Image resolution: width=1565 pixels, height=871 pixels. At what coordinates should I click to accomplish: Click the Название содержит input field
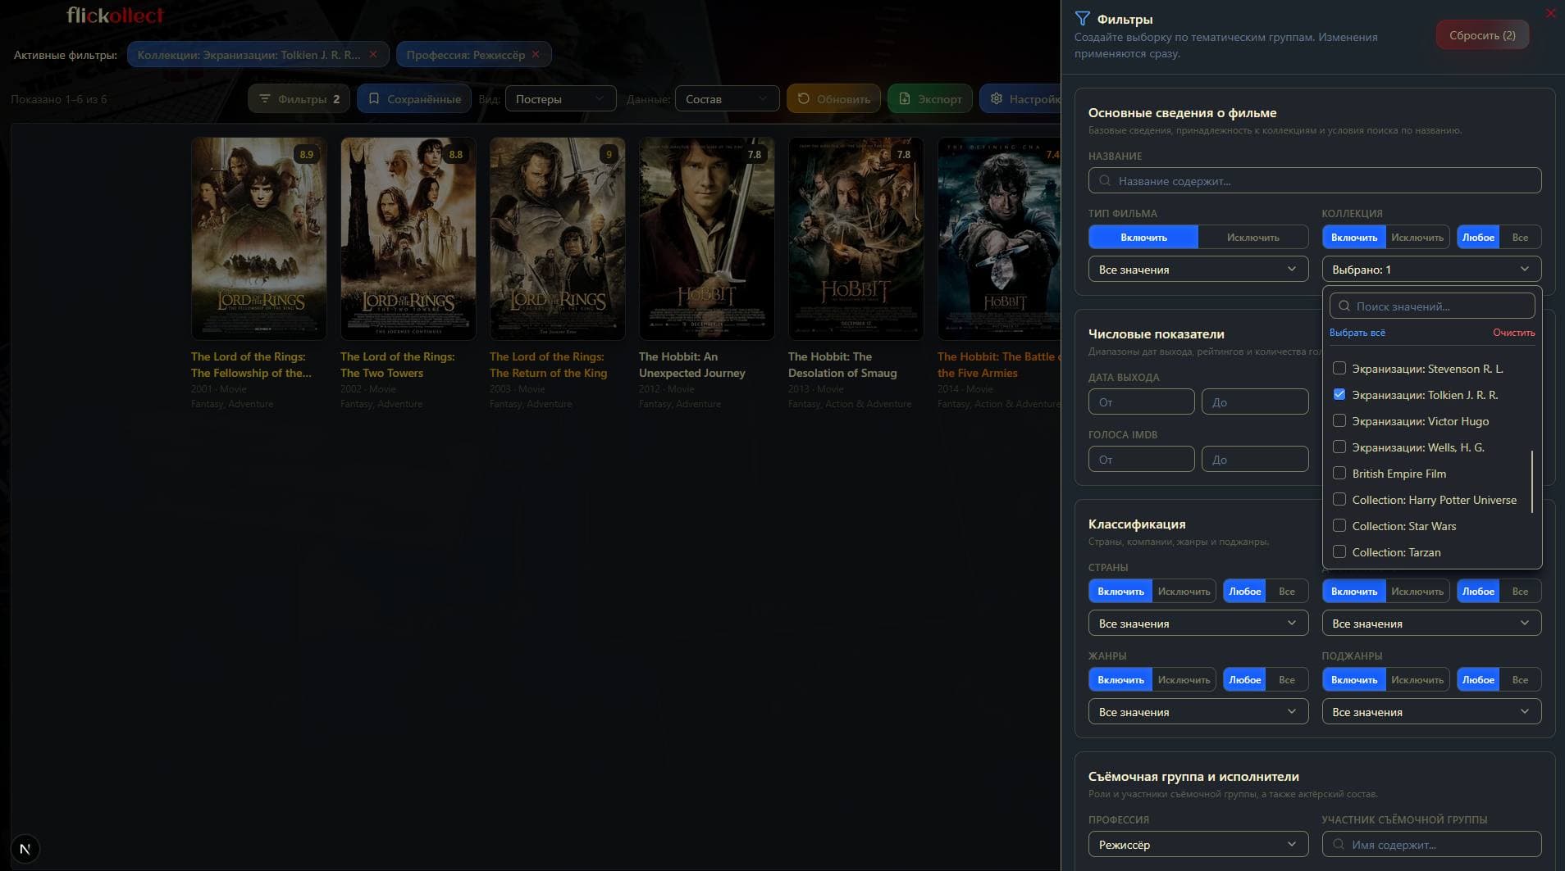(1315, 181)
